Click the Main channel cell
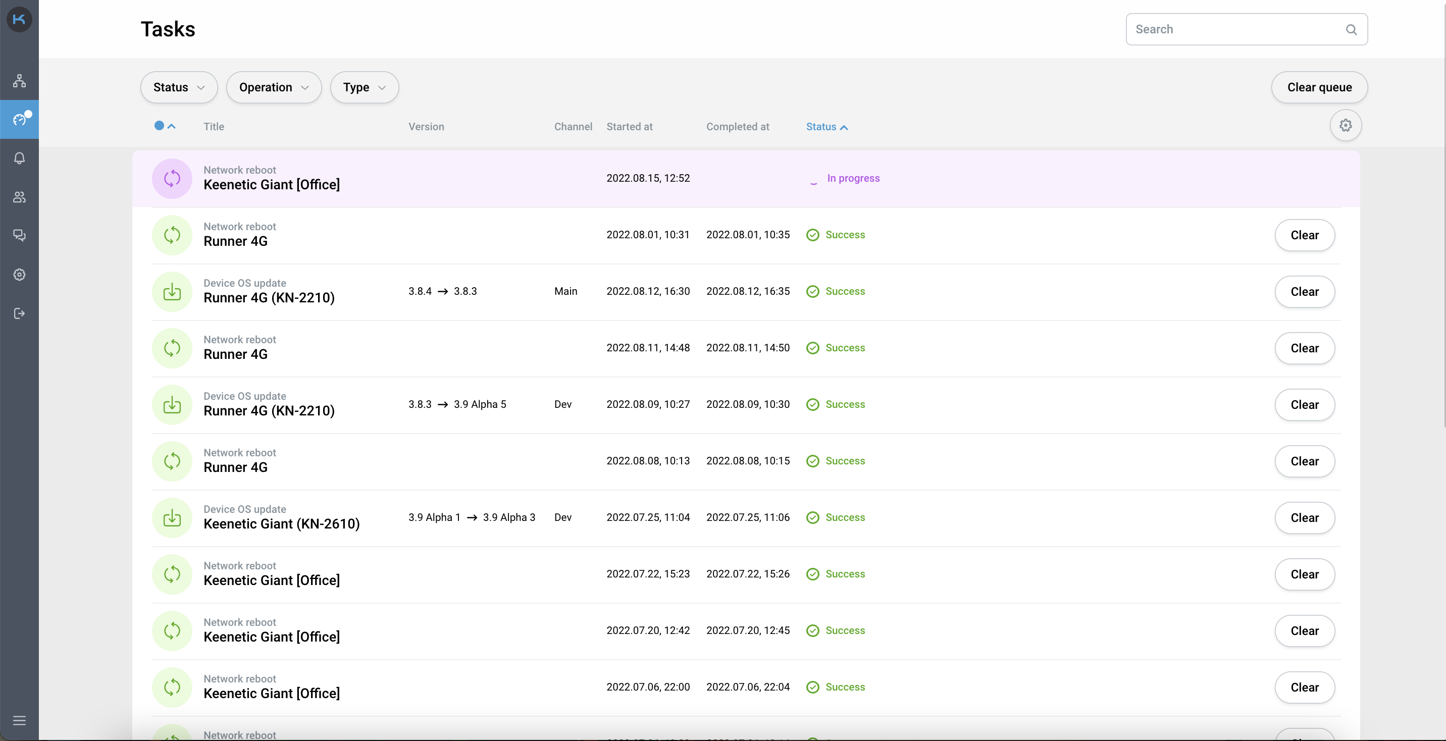Screen dimensions: 1446x741 click(565, 291)
